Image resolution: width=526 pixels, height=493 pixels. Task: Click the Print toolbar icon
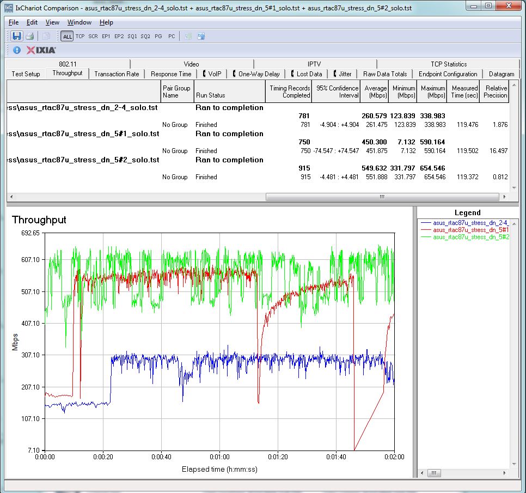30,36
